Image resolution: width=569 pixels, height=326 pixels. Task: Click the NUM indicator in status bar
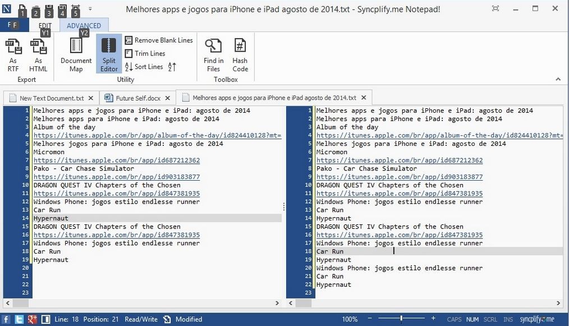472,319
